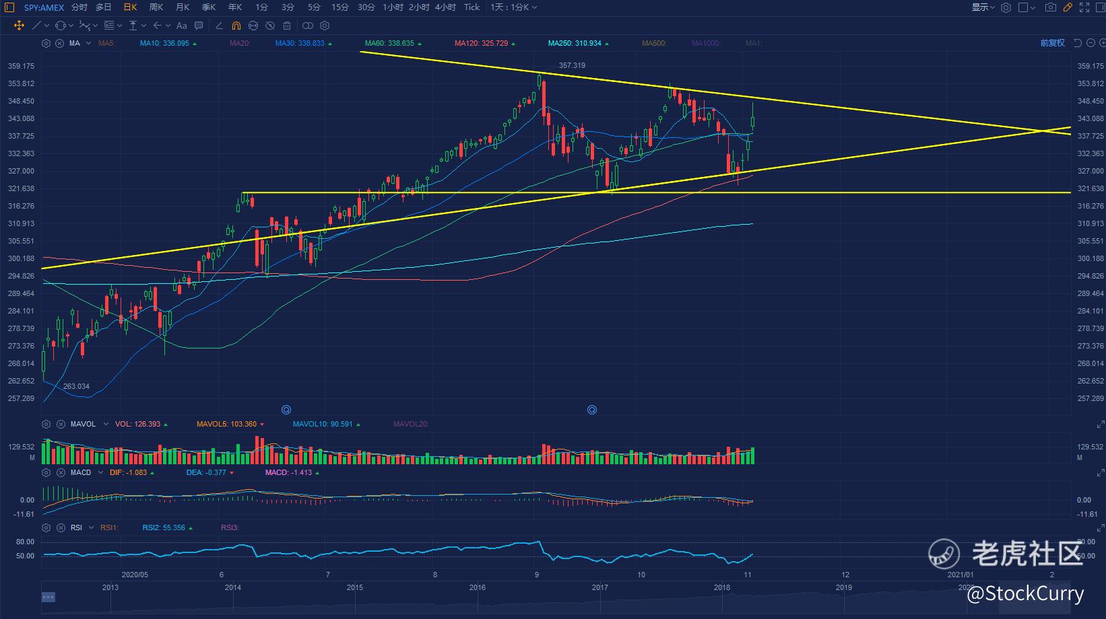This screenshot has width=1106, height=619.
Task: Maximize the MACD panel
Action: [1101, 472]
